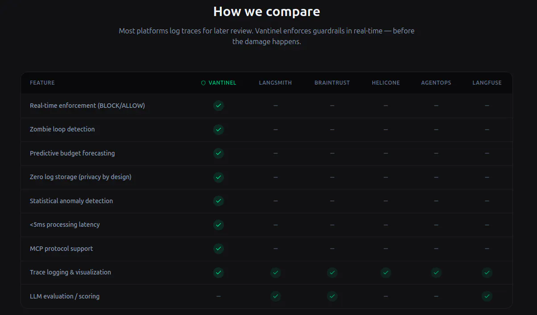Click the BRAINTRUST column header
Image resolution: width=537 pixels, height=315 pixels.
[x=332, y=83]
